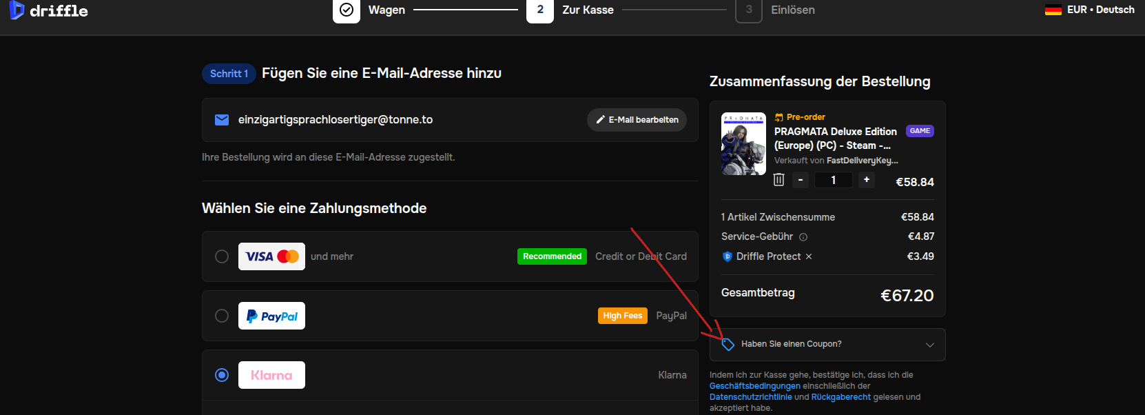This screenshot has width=1145, height=415.
Task: Remove Driffle Protect with the X icon
Action: pyautogui.click(x=809, y=256)
